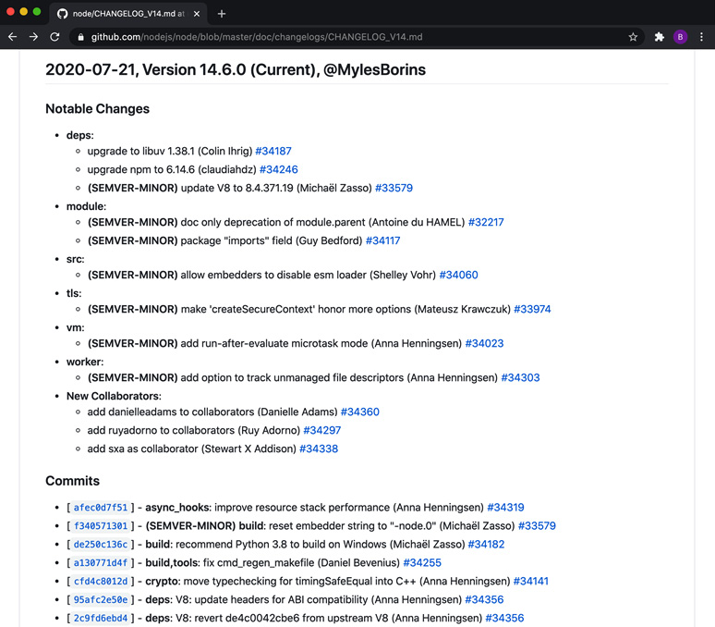This screenshot has width=715, height=627.
Task: Open pull request #34255 link
Action: (x=422, y=562)
